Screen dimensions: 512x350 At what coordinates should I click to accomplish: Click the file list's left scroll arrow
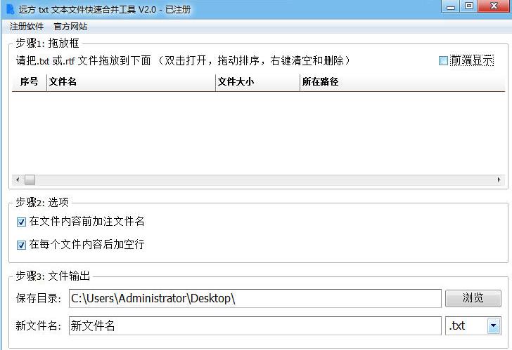(17, 180)
